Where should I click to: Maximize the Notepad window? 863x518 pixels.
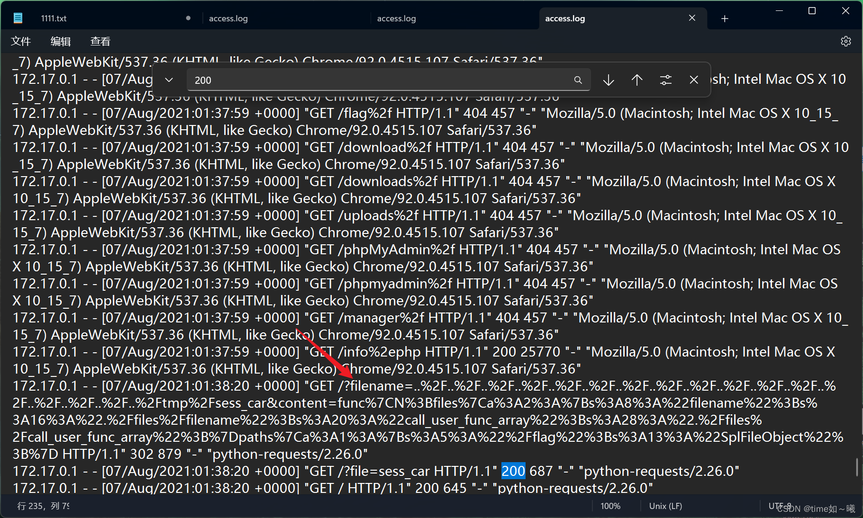(812, 11)
